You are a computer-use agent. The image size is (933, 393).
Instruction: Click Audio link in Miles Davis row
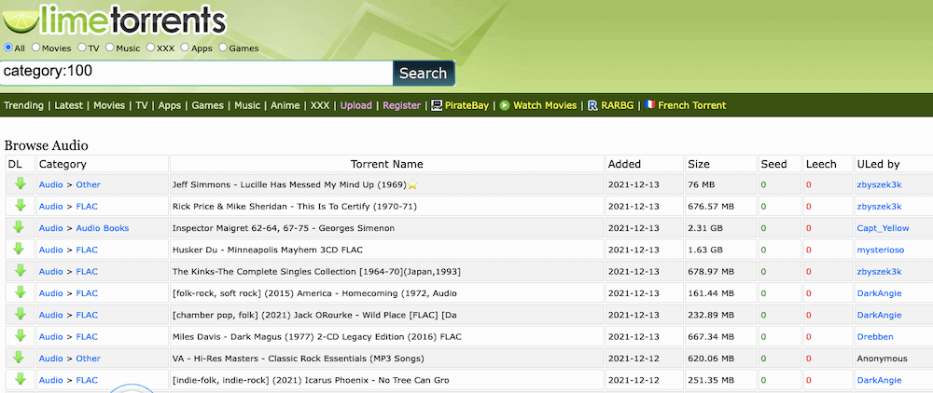[x=50, y=336]
